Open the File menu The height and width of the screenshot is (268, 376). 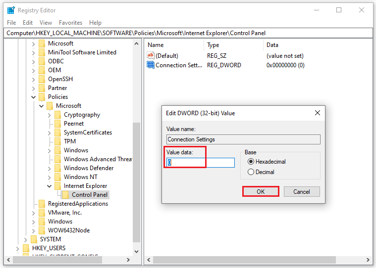coord(11,23)
